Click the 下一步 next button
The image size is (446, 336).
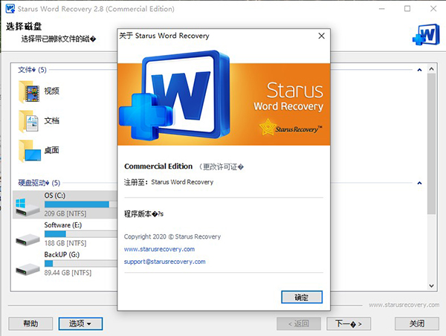click(x=349, y=323)
